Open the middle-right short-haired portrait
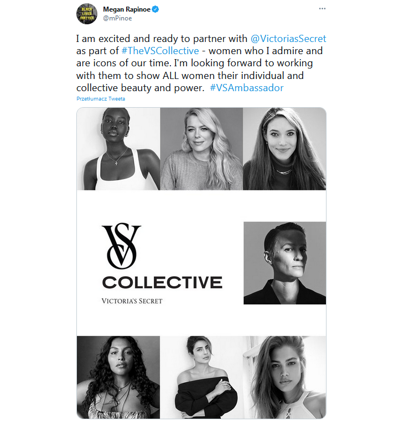Screen dimensions: 404x422 (x=285, y=263)
